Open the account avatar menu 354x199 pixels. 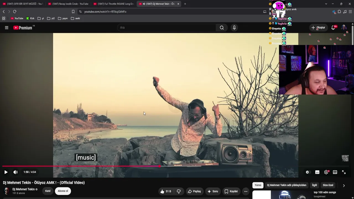point(344,28)
